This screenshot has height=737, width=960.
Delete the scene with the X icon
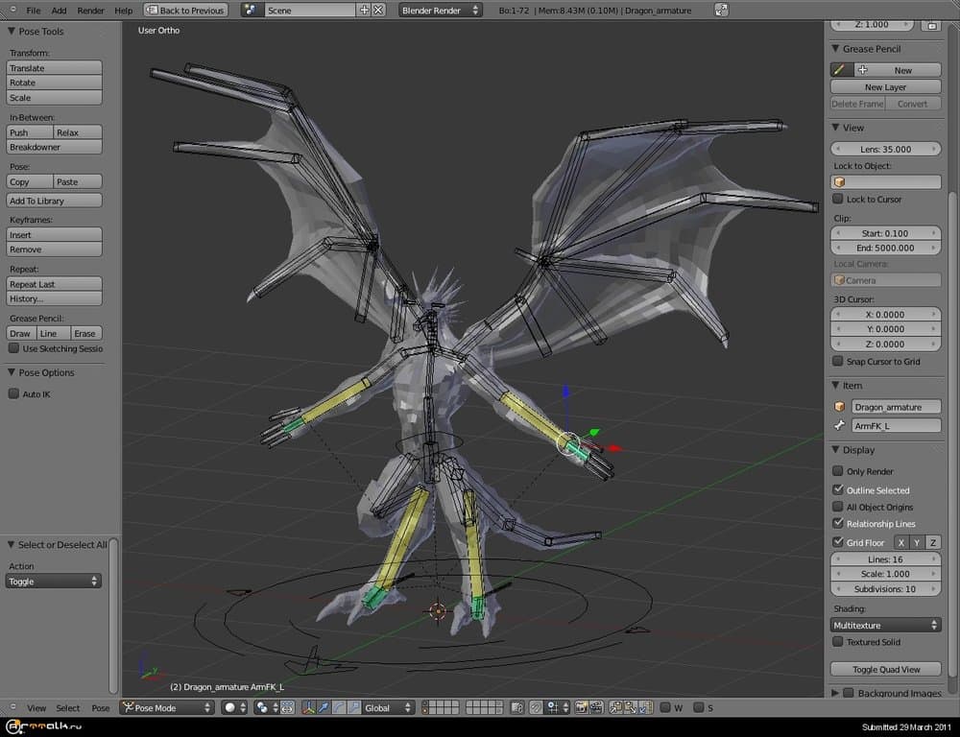[x=378, y=11]
